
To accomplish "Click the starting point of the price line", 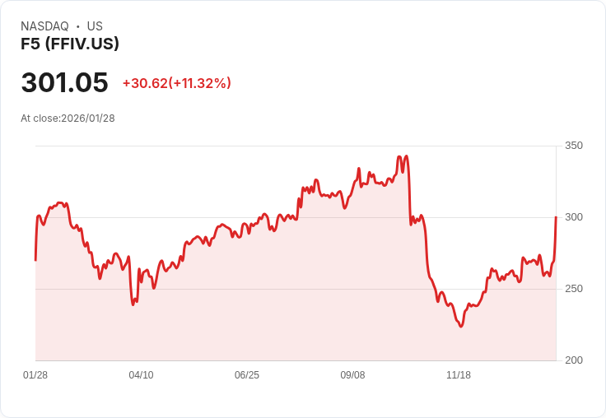I will point(35,260).
